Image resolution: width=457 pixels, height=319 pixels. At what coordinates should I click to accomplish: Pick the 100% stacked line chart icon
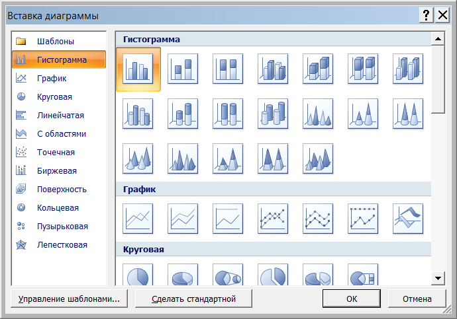(x=228, y=219)
